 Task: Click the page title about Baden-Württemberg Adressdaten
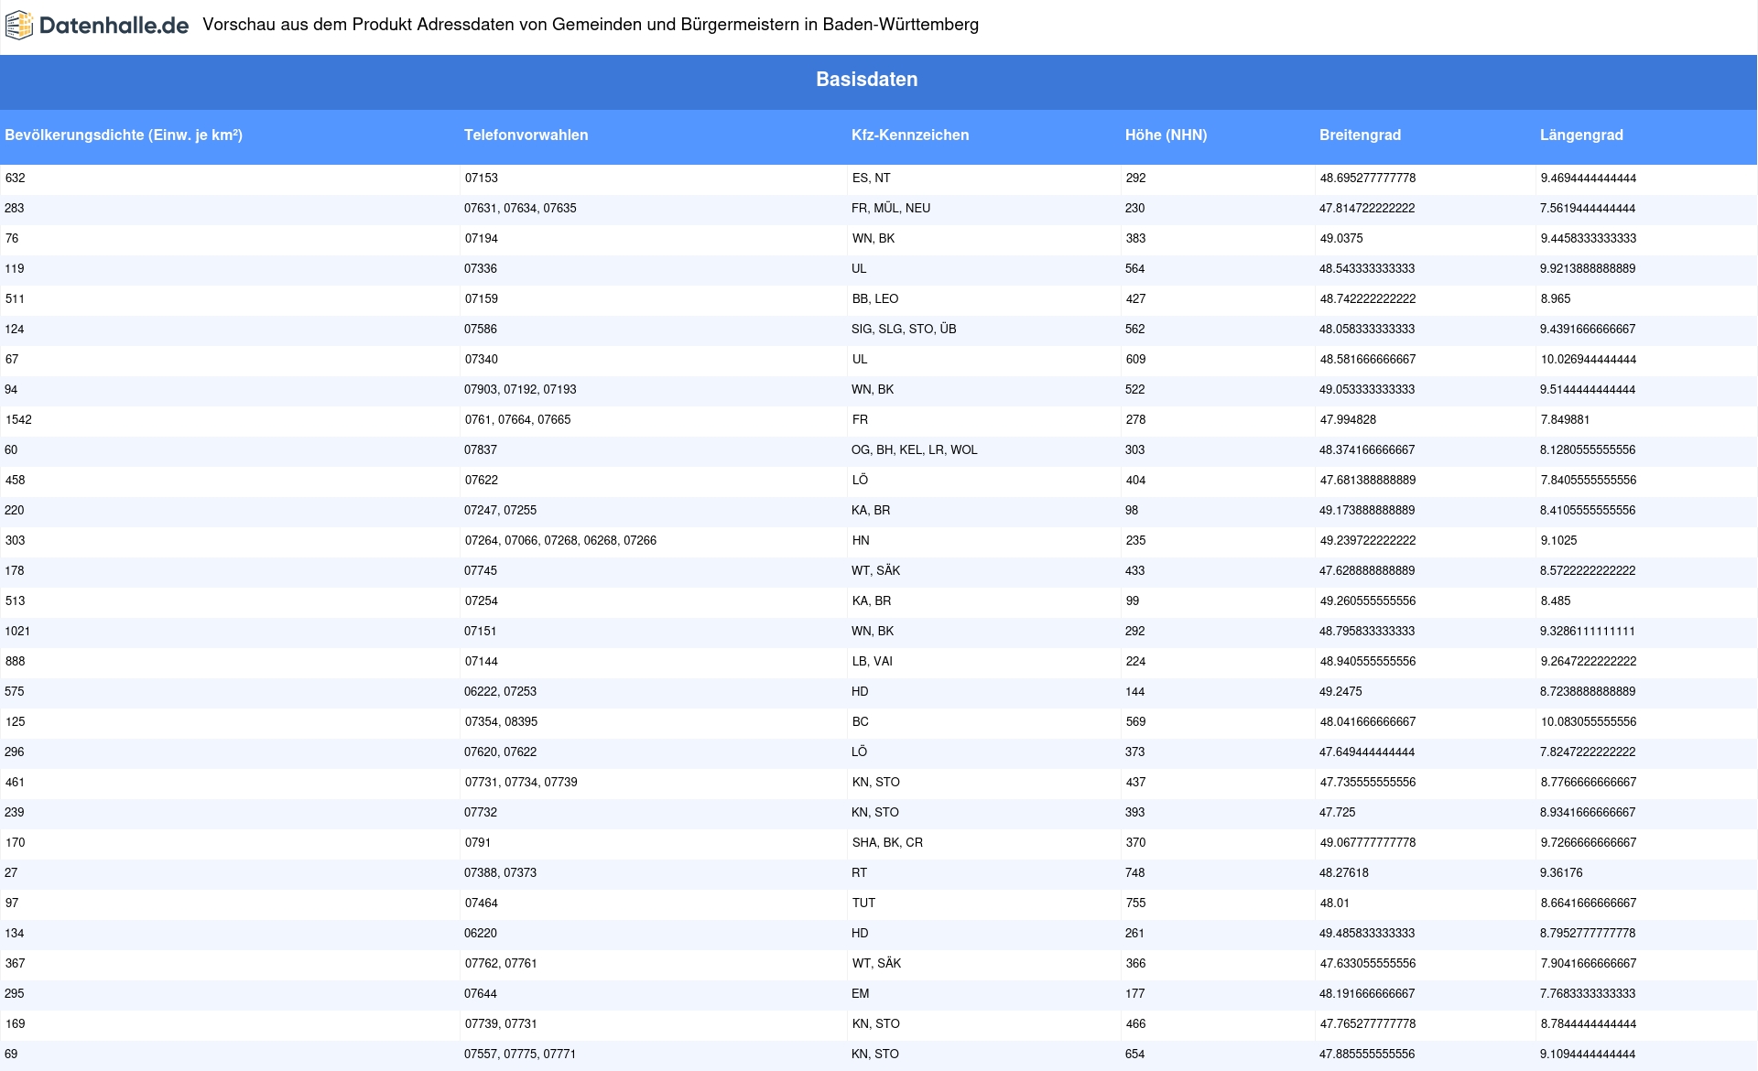591,25
